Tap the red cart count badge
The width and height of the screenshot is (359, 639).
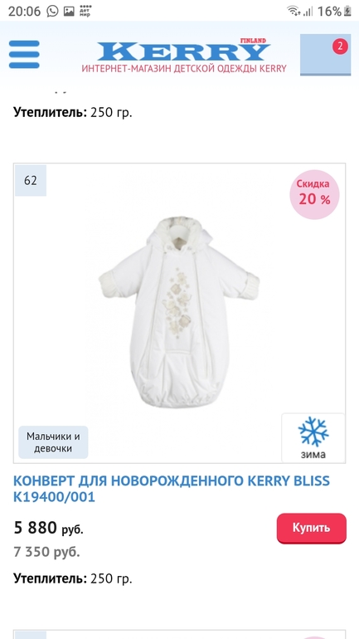point(340,46)
